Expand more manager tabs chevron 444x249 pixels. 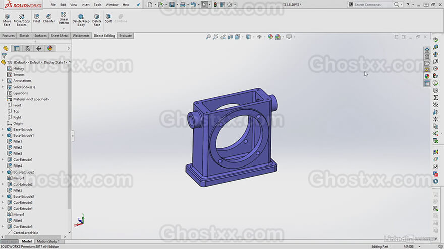point(69,48)
